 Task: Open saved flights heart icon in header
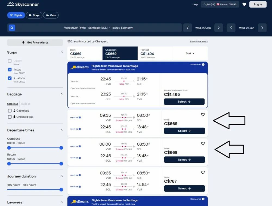[244, 4]
